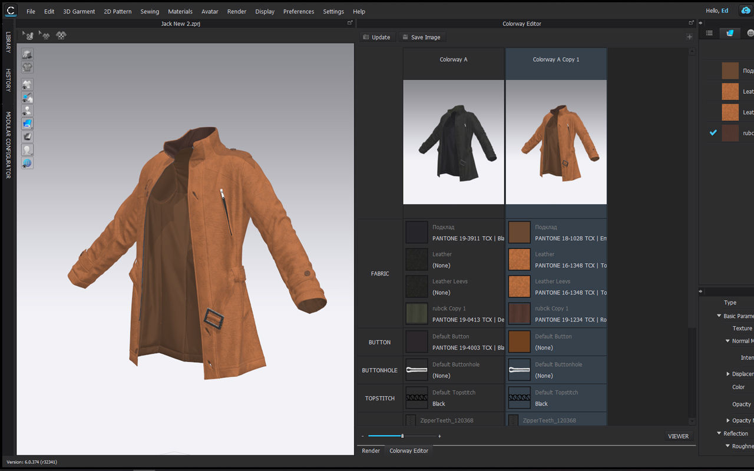Click Default Buttonhole swatch in Colorway A
754x471 pixels.
[x=417, y=370]
